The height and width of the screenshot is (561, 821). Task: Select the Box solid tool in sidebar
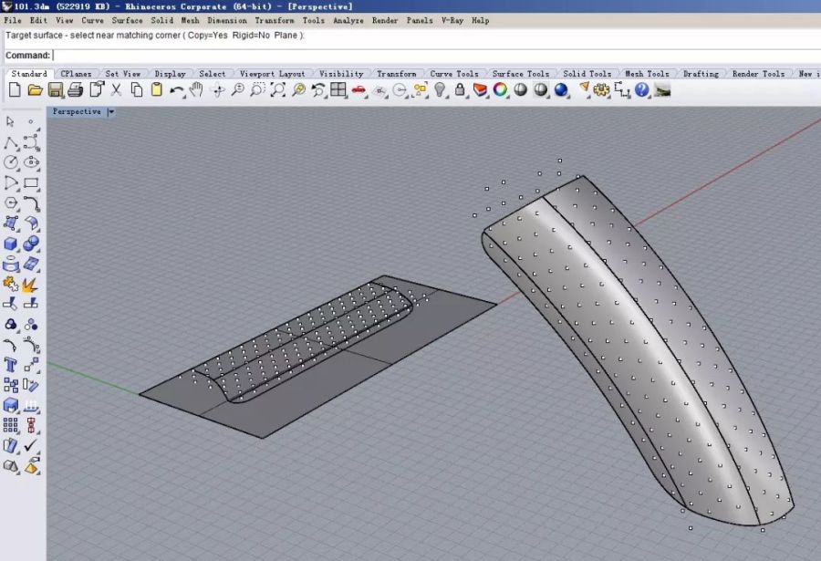11,244
